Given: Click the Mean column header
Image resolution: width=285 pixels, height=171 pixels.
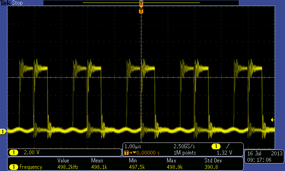Looking at the screenshot, I should pyautogui.click(x=97, y=160).
